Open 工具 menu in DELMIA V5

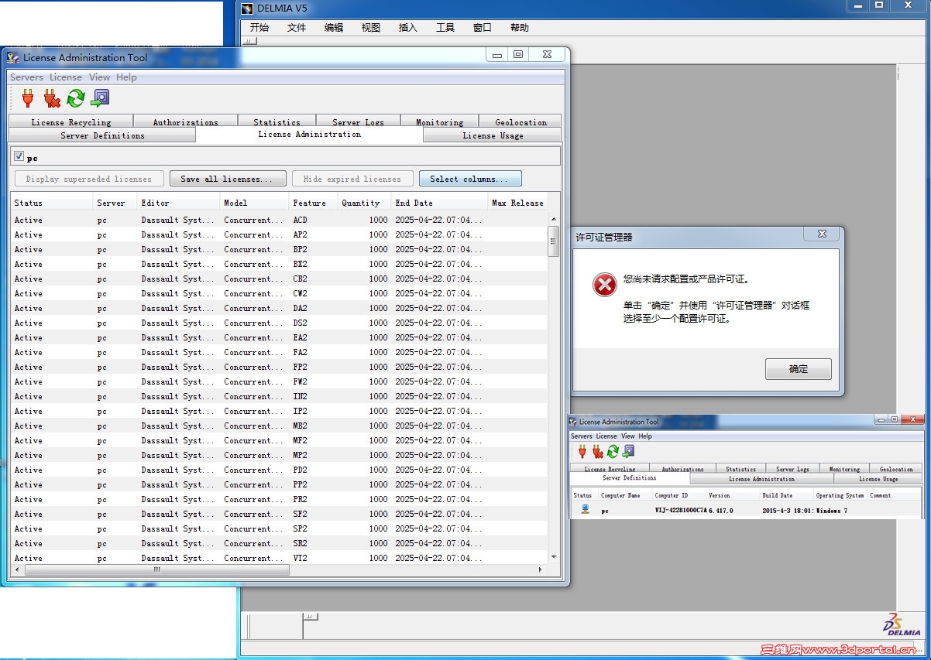point(445,28)
